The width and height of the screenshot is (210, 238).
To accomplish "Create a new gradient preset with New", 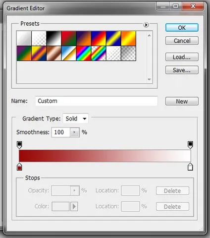I will click(182, 101).
